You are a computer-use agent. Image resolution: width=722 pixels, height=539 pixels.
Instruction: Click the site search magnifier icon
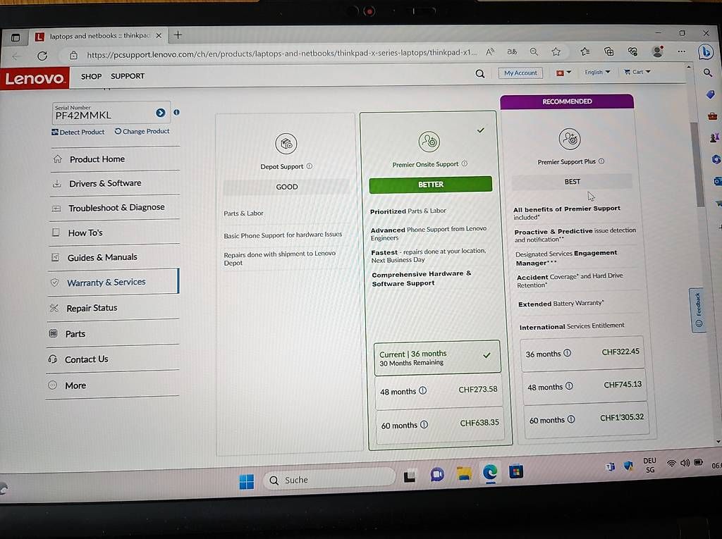point(479,74)
